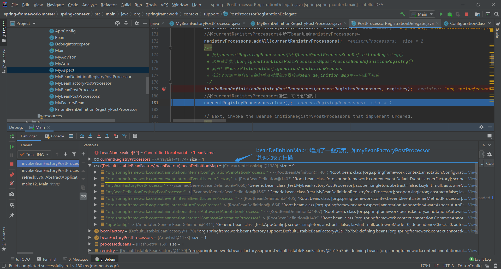Mute breakpoints
The height and width of the screenshot is (269, 501).
[12, 183]
